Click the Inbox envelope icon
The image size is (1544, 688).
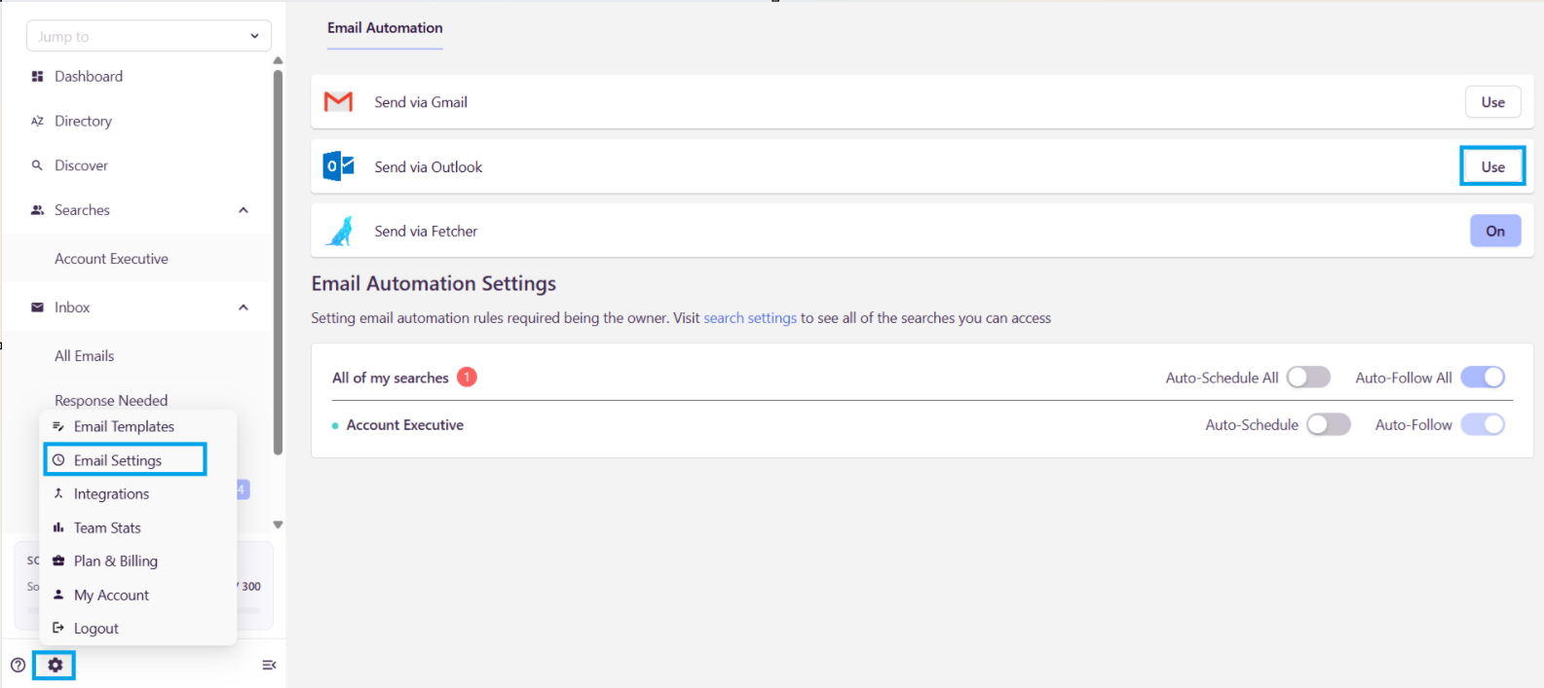[x=37, y=308]
